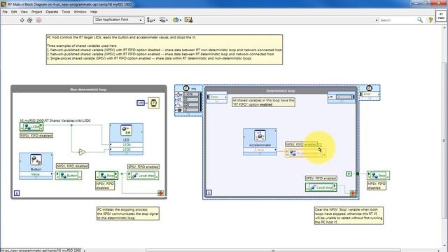Select the Not function triangle

click(x=82, y=153)
